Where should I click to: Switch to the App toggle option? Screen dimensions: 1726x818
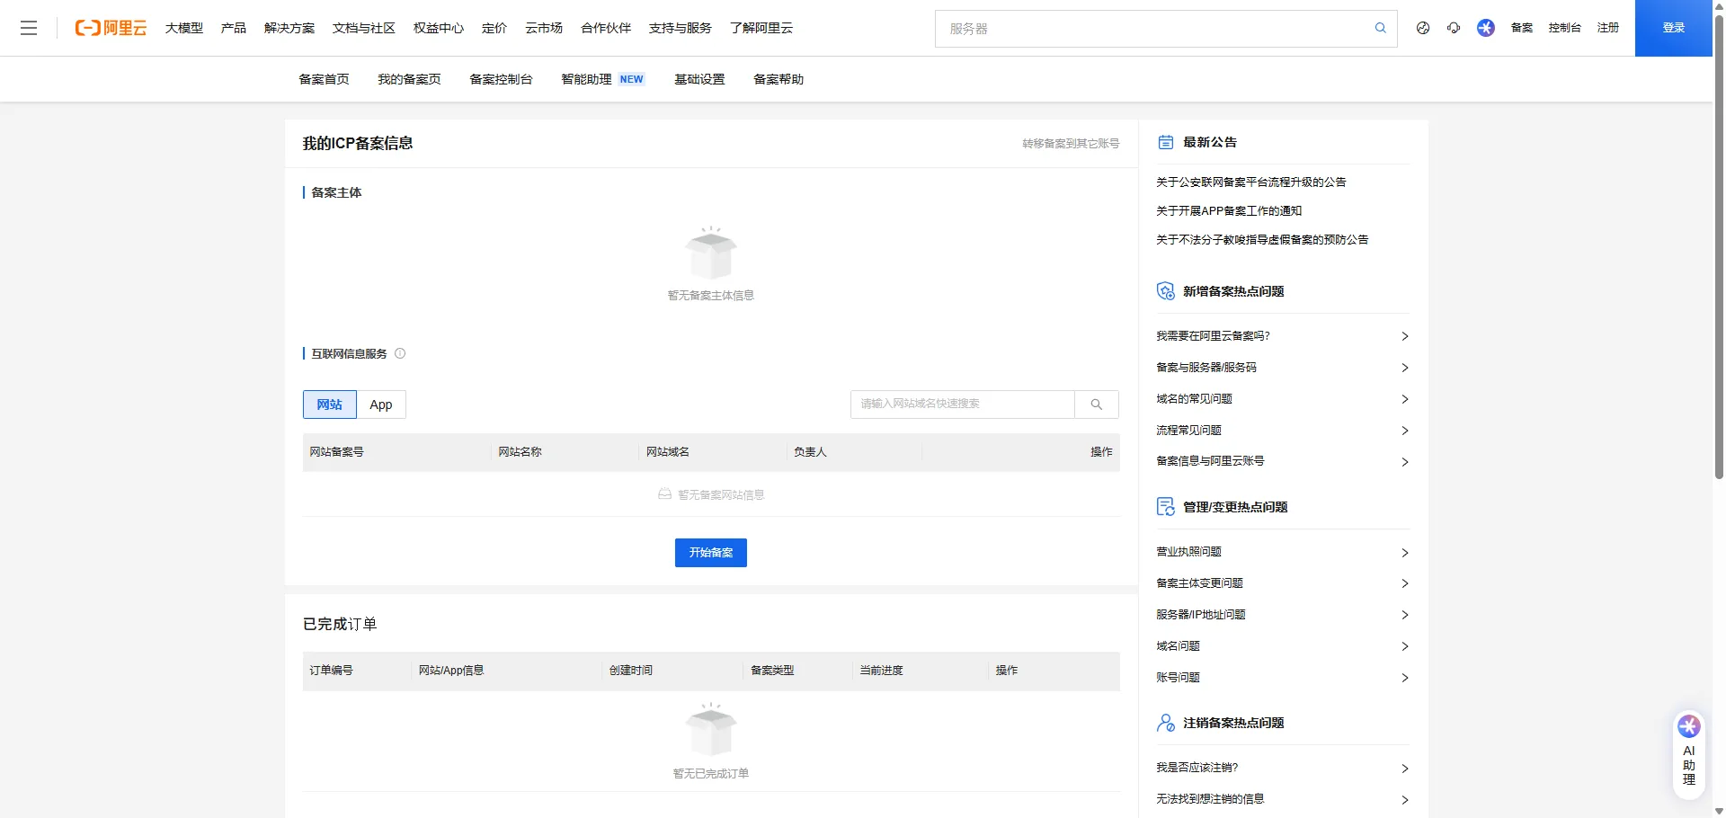(381, 405)
